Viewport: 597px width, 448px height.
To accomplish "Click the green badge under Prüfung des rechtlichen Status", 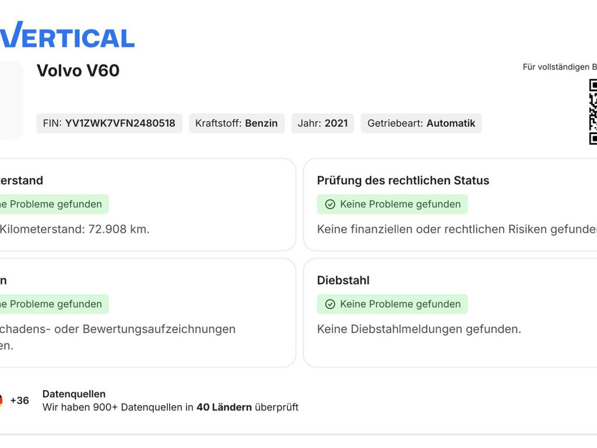I will (x=392, y=204).
